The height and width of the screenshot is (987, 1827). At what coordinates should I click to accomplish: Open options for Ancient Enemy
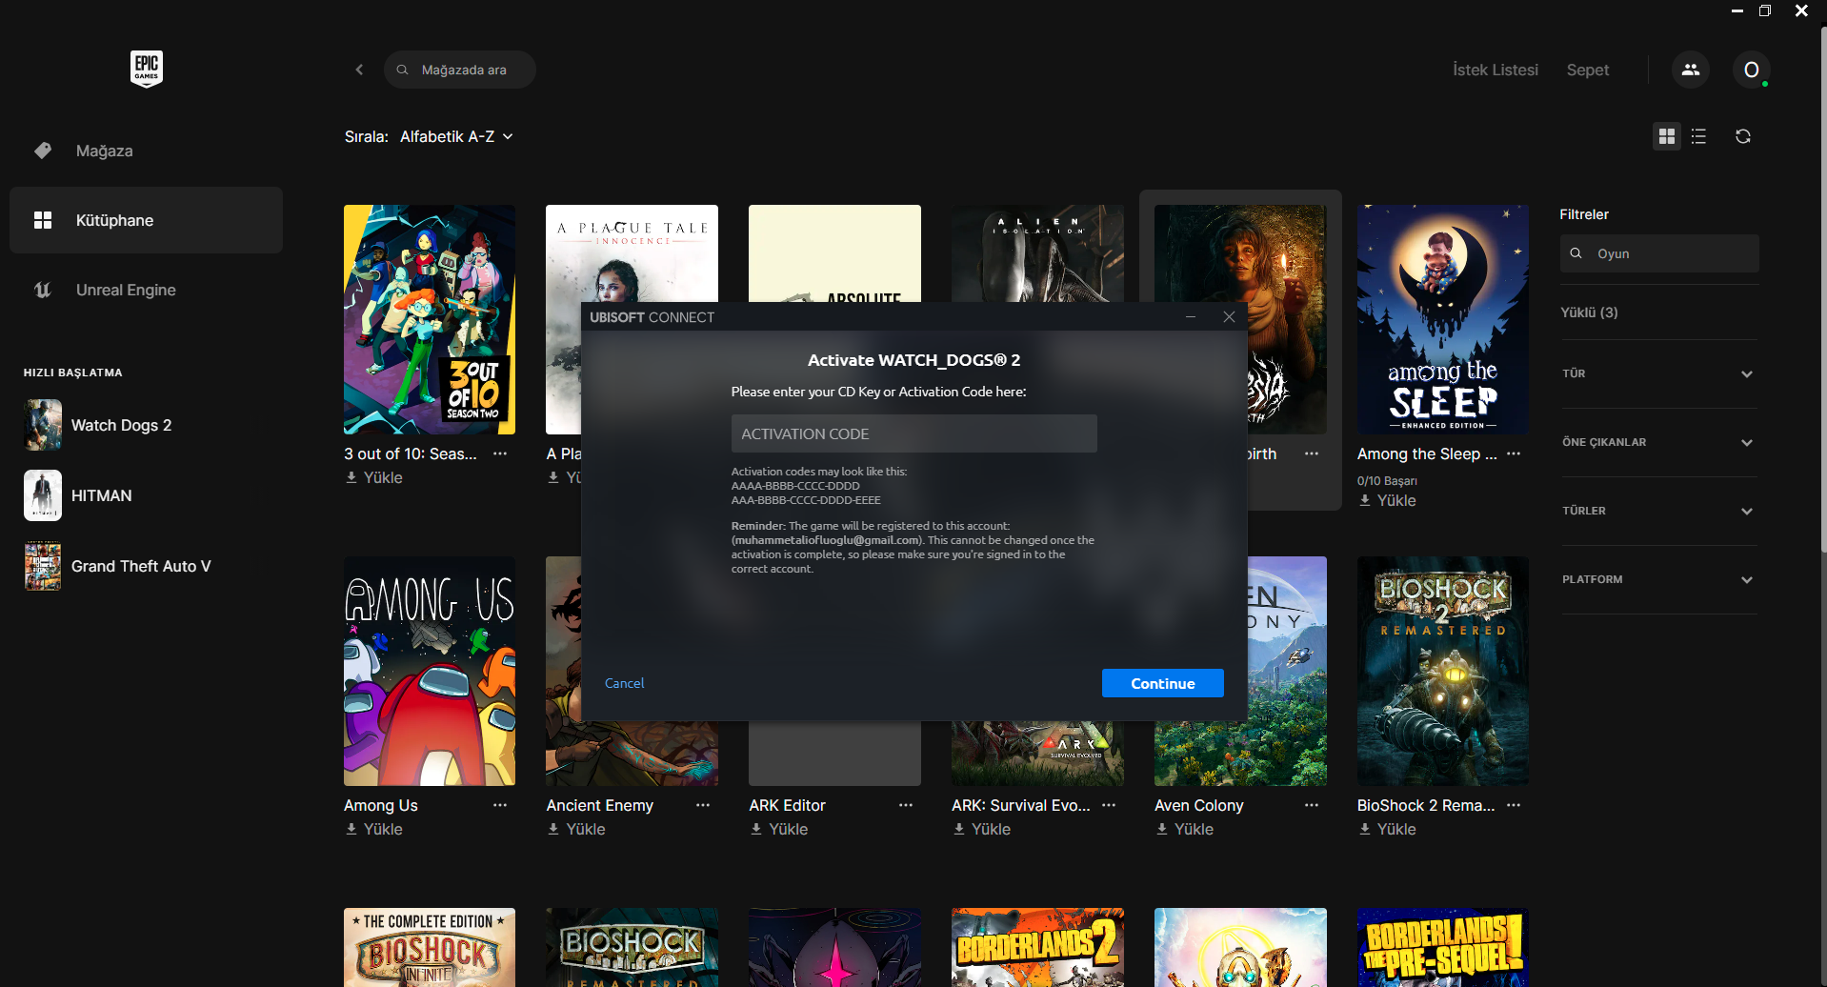tap(703, 805)
